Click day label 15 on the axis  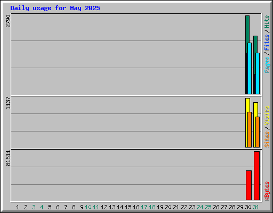pyautogui.click(x=128, y=207)
